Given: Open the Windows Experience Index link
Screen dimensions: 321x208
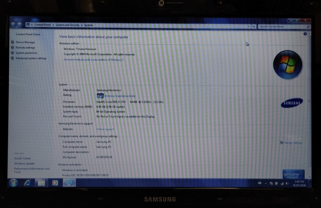Looking at the screenshot, I should pos(120,96).
